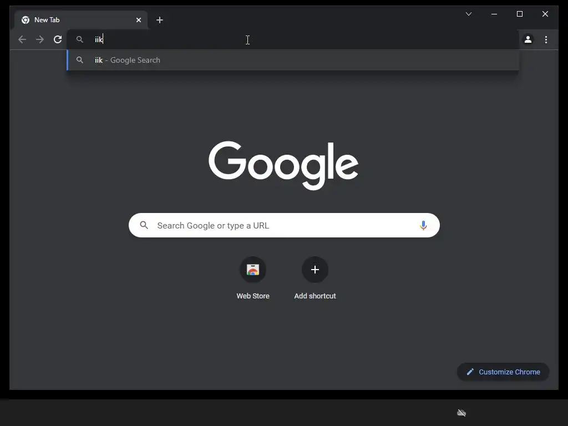Click the search icon in the address bar
The image size is (568, 426).
pos(80,39)
